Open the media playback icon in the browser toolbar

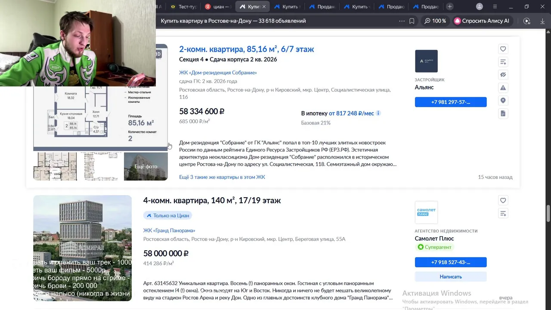coord(526,21)
